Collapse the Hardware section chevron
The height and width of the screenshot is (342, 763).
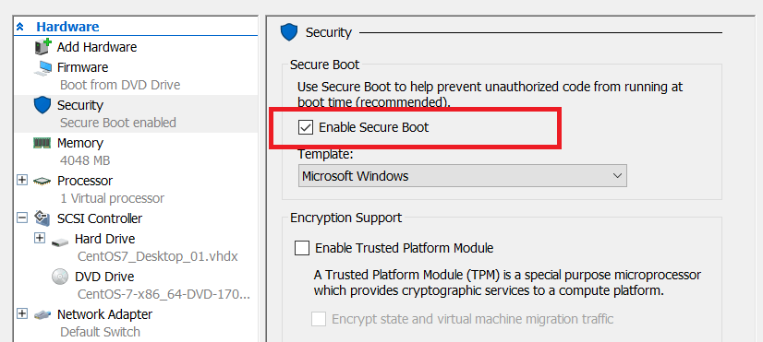tap(20, 27)
